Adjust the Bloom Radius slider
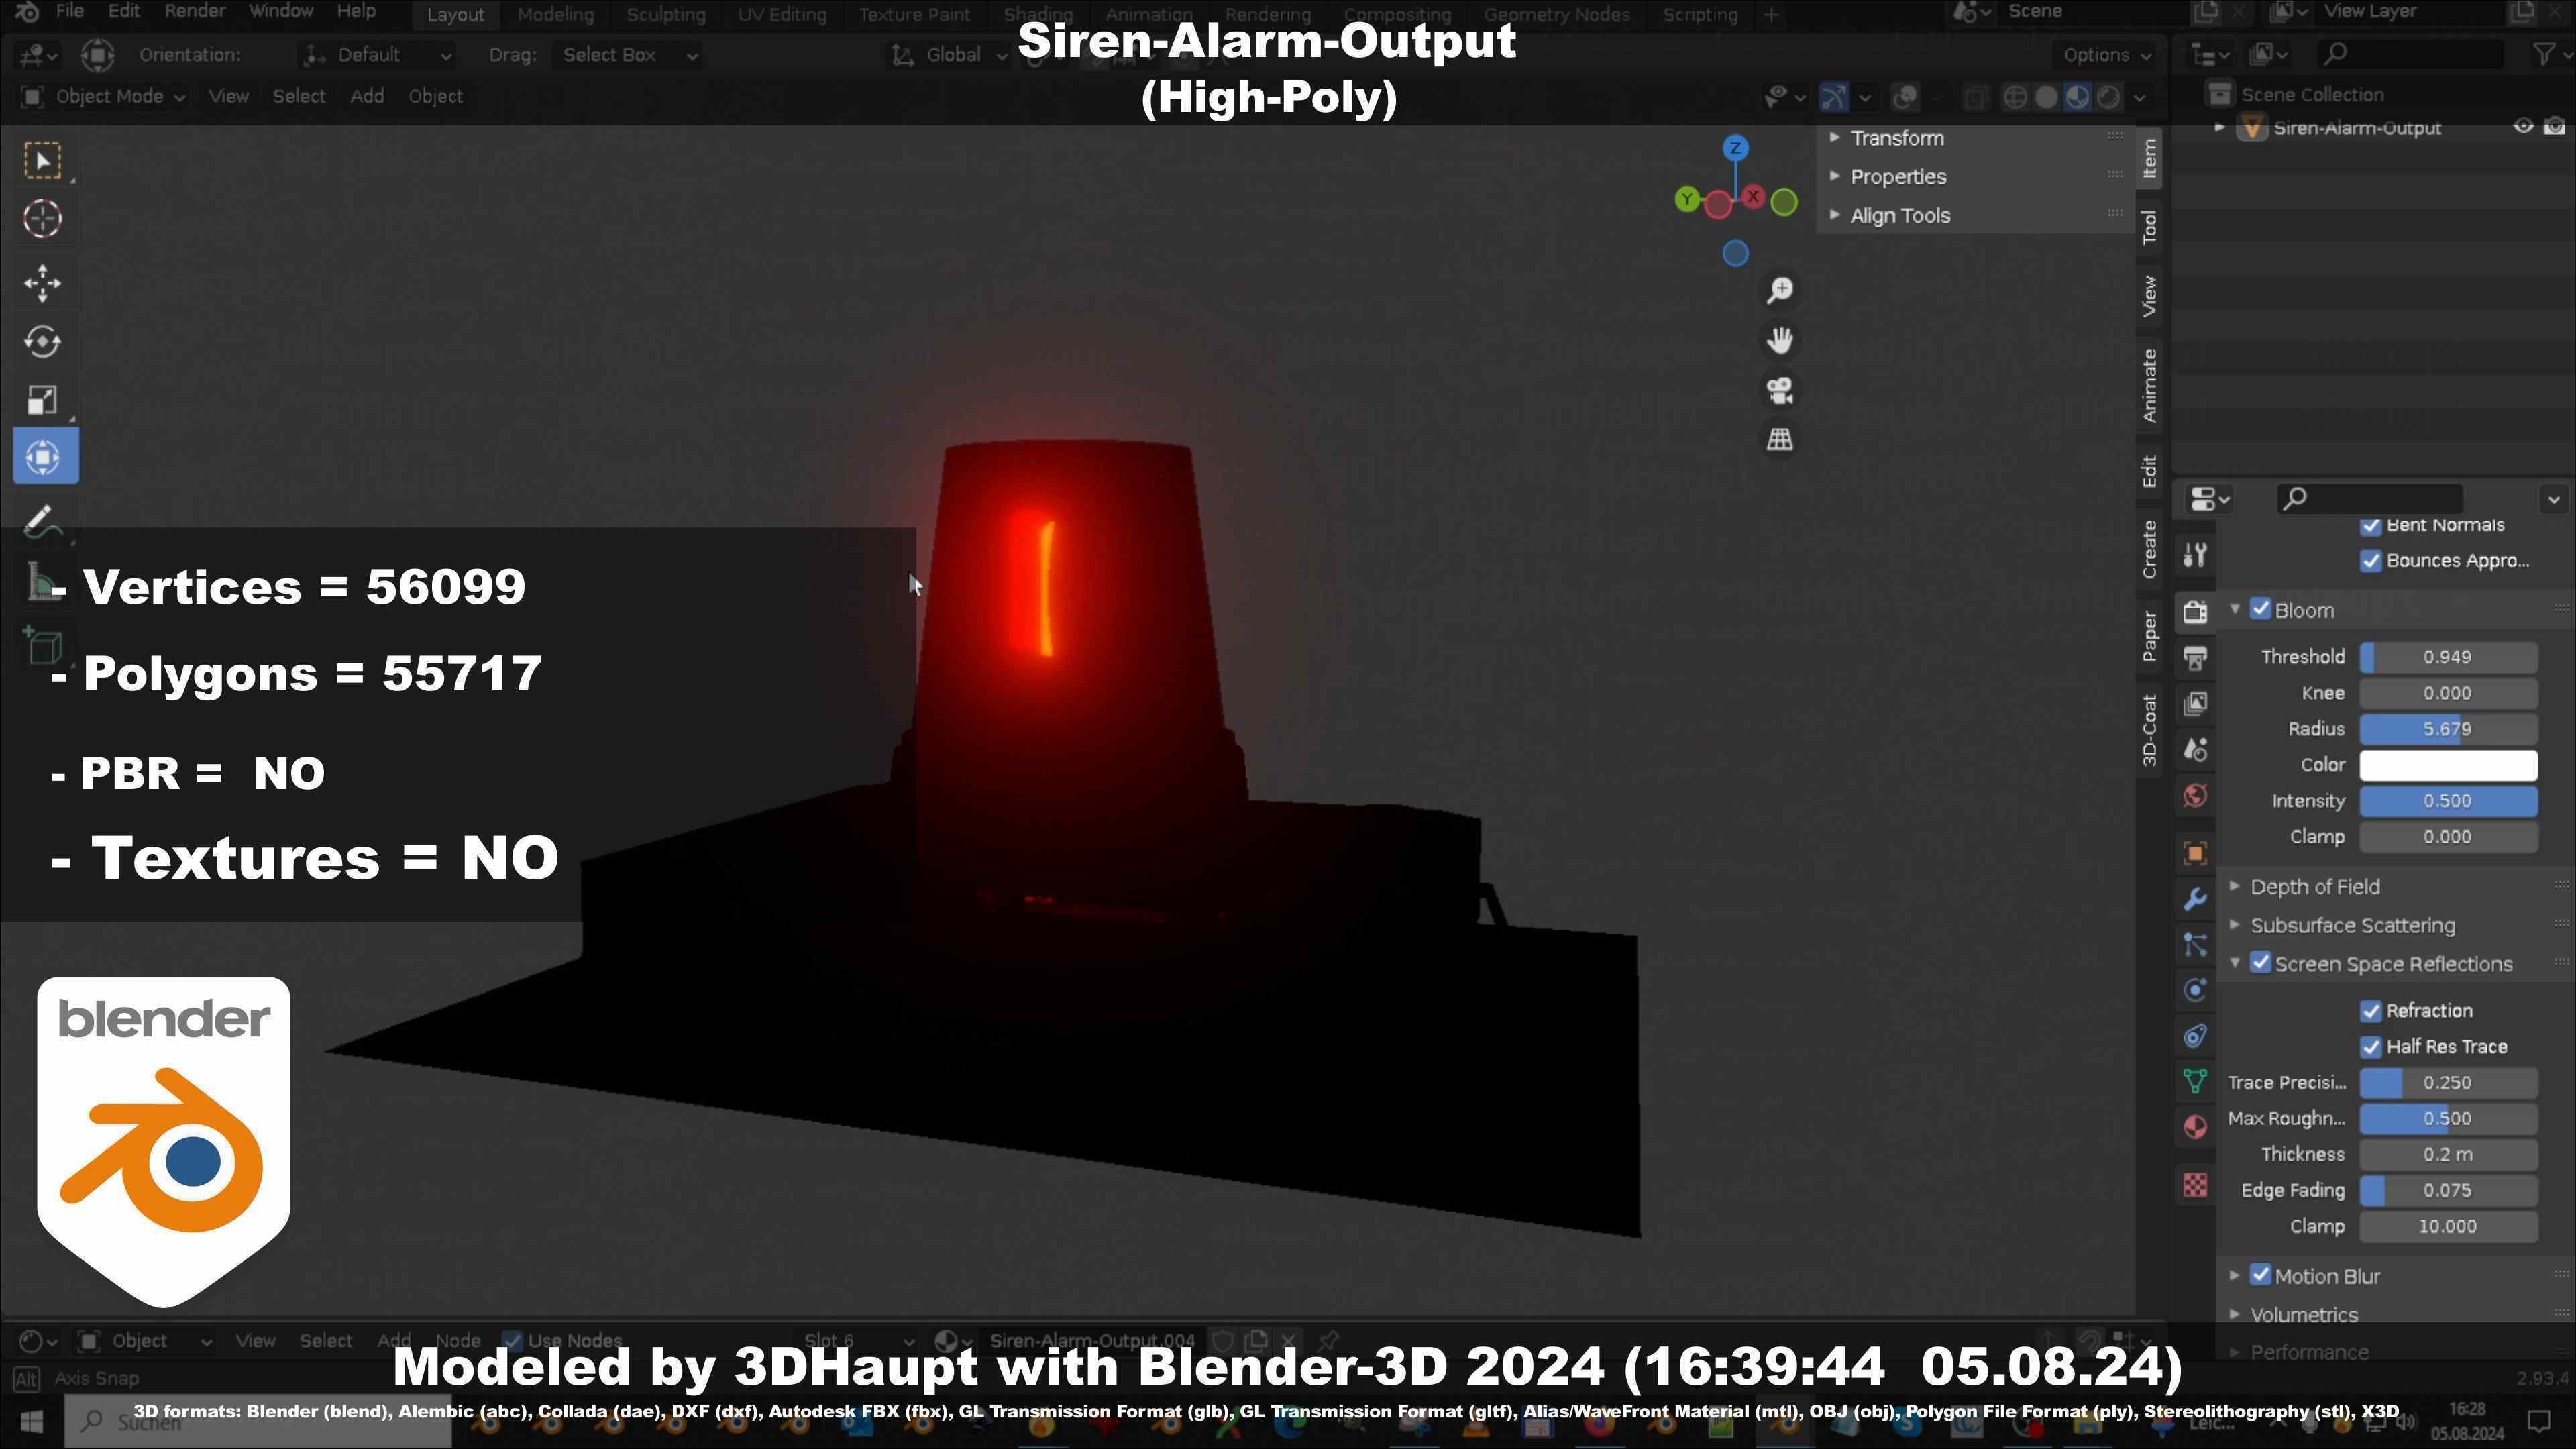 click(2448, 729)
